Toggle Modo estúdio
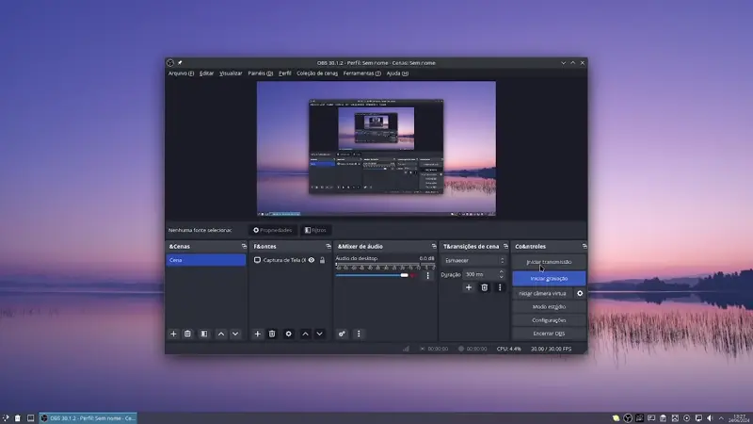This screenshot has height=424, width=753. click(x=549, y=307)
